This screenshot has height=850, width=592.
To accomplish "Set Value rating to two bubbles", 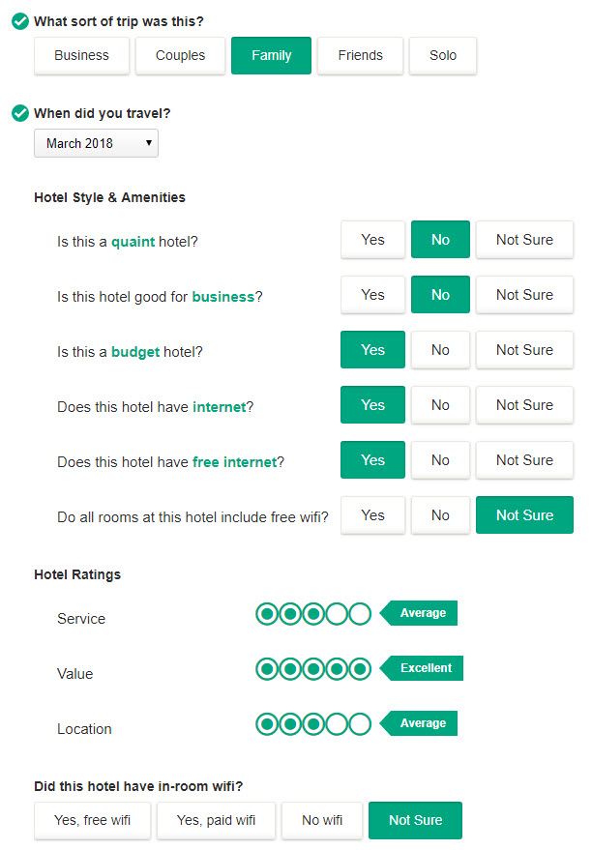I will (x=290, y=669).
